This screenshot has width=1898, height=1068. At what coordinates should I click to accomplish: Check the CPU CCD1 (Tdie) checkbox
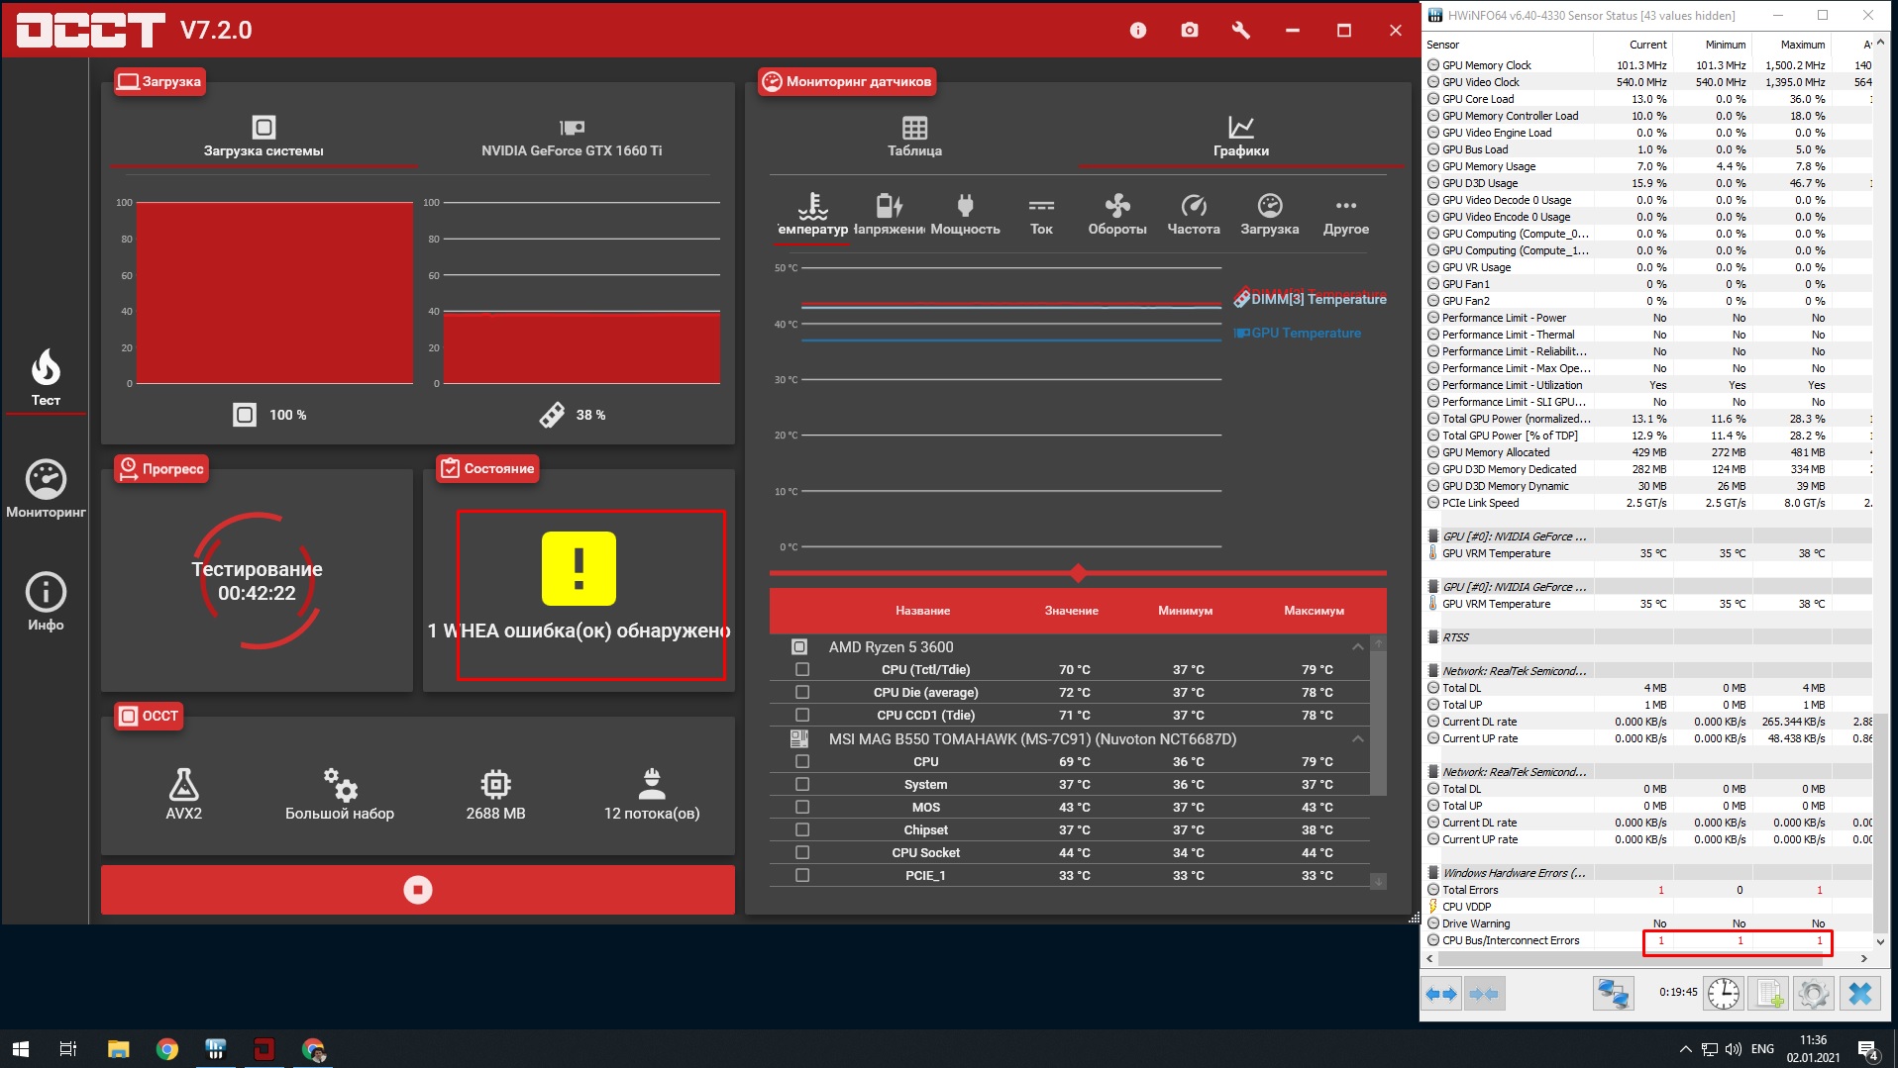coord(802,716)
